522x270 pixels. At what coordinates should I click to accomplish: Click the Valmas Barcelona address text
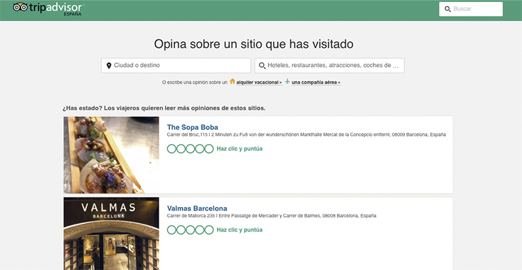tap(272, 216)
